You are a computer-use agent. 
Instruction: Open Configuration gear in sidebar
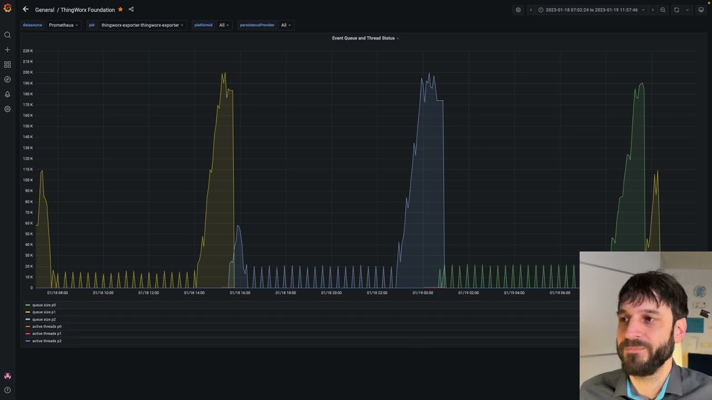point(7,109)
